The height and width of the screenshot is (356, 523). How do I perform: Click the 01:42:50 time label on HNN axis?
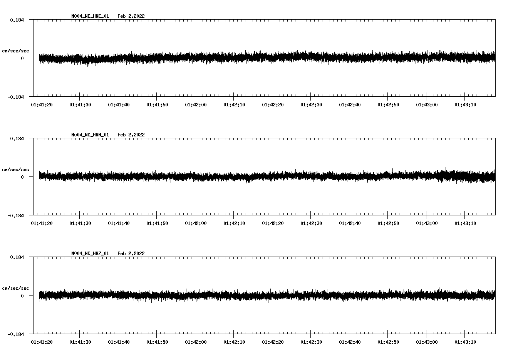pos(388,223)
